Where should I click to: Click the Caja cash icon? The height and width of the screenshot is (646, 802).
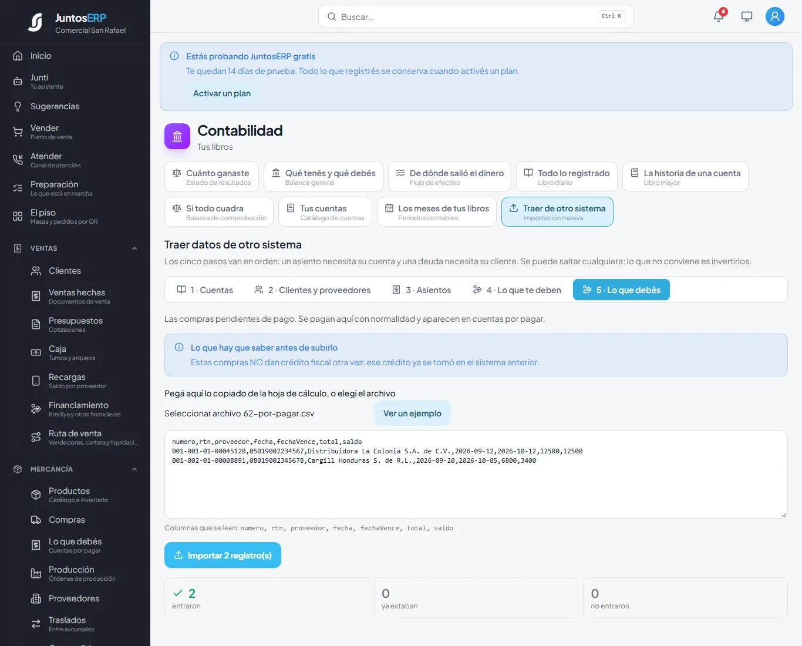[x=36, y=352]
